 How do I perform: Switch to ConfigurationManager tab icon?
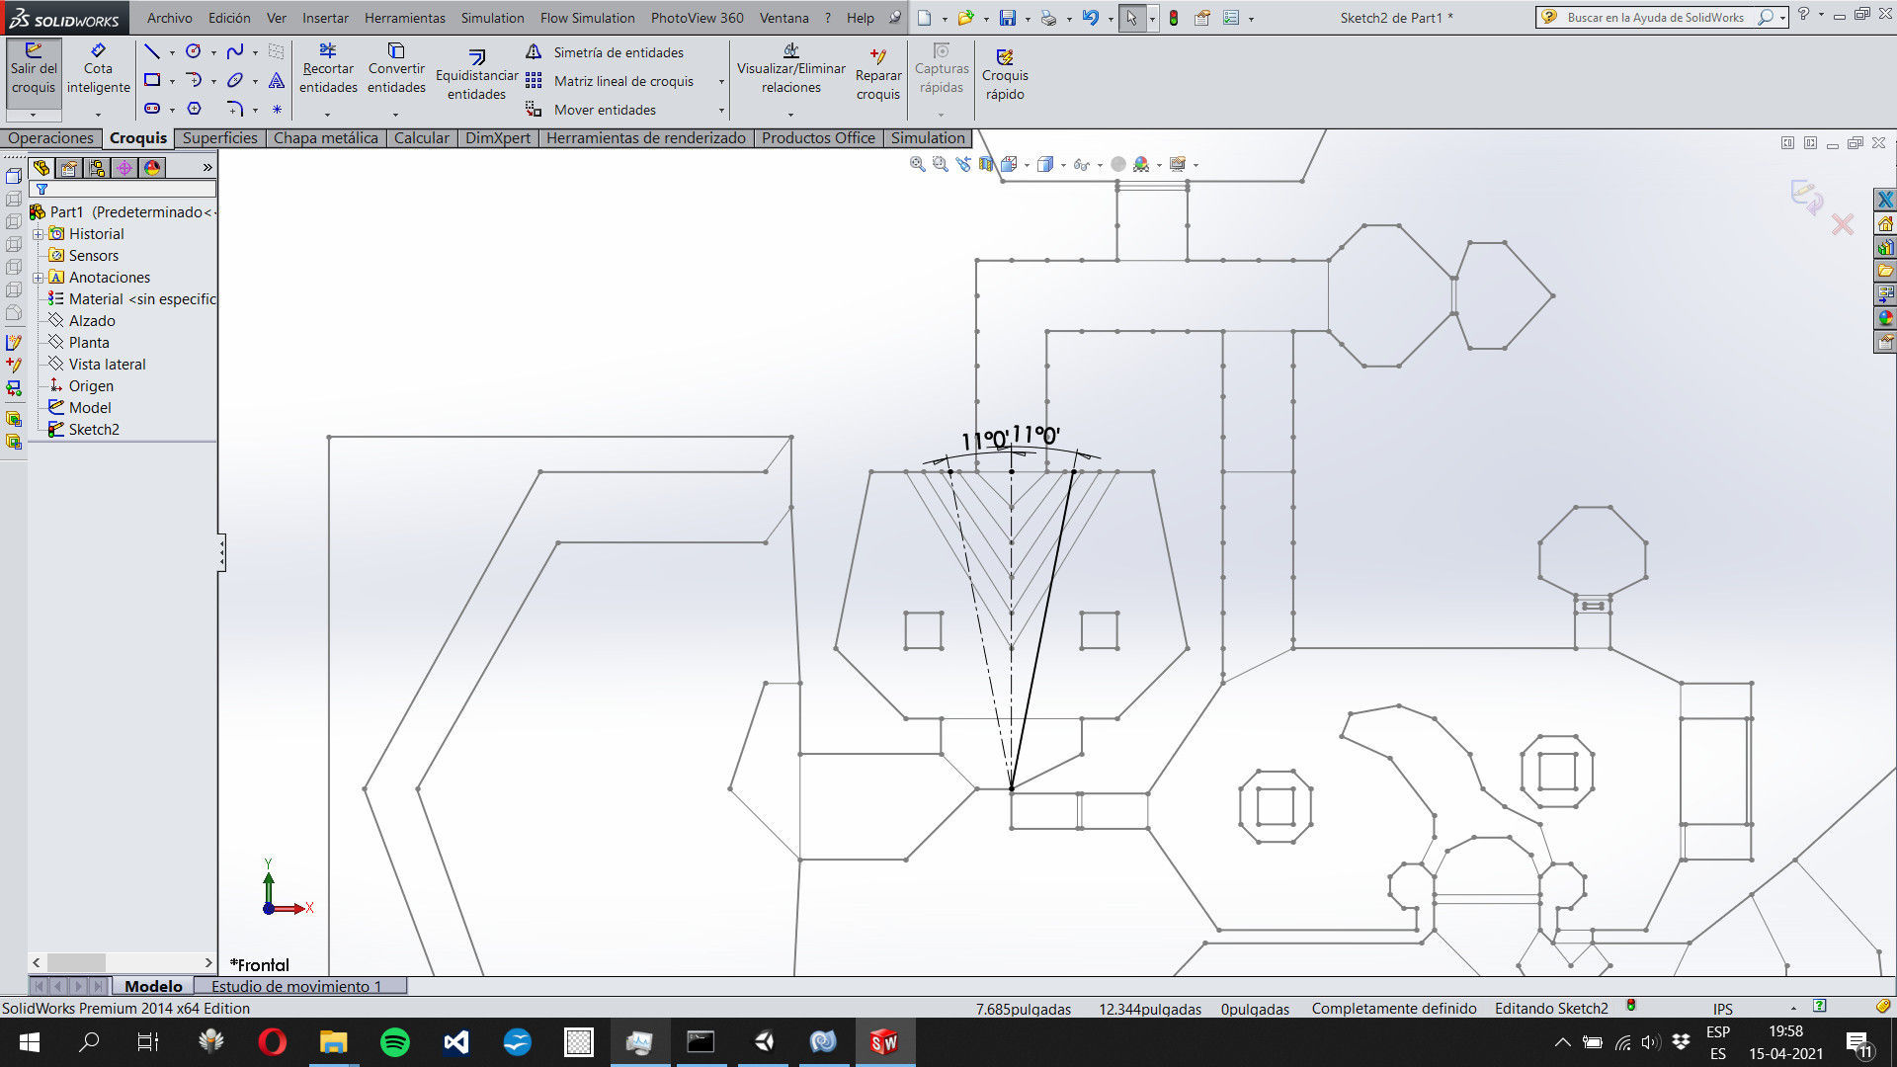97,168
